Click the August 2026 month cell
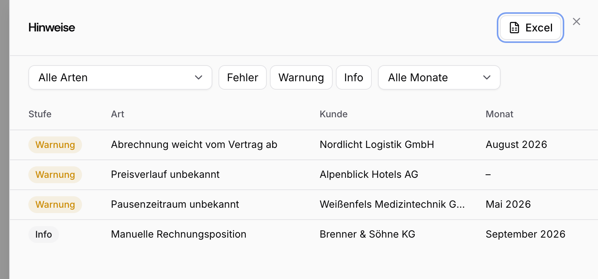 point(516,145)
